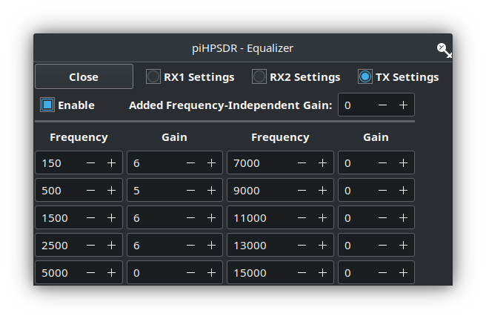Decrease gain for the 9000 frequency row
This screenshot has height=319, width=486.
pos(382,190)
